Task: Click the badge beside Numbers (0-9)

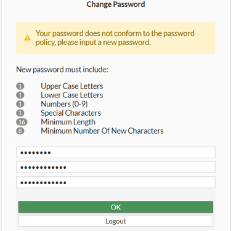Action: point(20,104)
